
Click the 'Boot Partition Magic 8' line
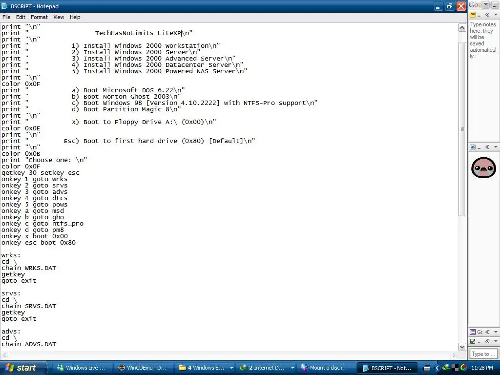91,109
